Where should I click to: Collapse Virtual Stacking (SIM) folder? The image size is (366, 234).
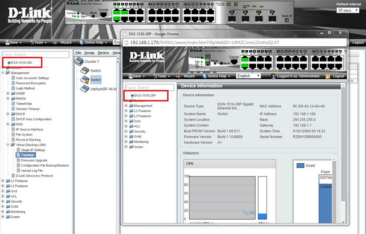click(8, 144)
